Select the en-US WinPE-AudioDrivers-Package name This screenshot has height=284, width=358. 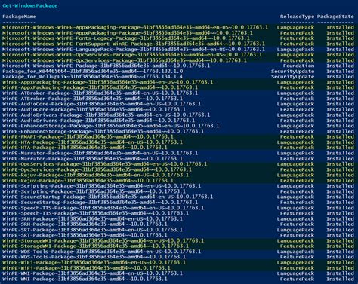[106, 115]
